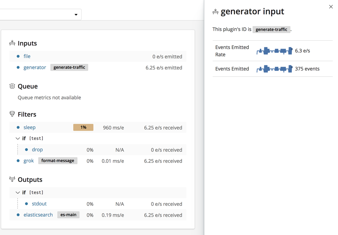Click the format-message badge on grok
338x235 pixels.
(x=58, y=160)
